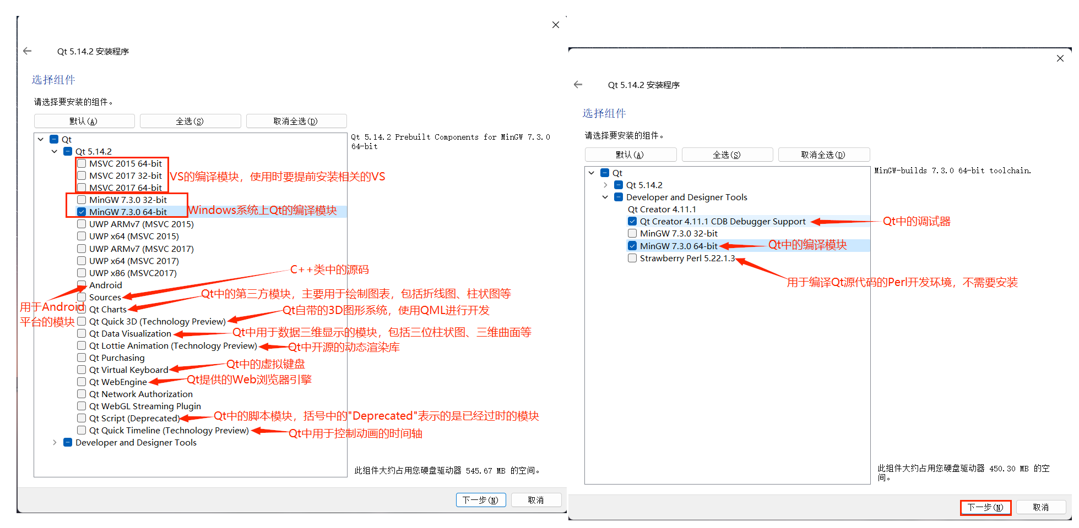This screenshot has width=1079, height=528.
Task: Check UWP x64 (MSVC 2015) component
Action: click(x=82, y=236)
